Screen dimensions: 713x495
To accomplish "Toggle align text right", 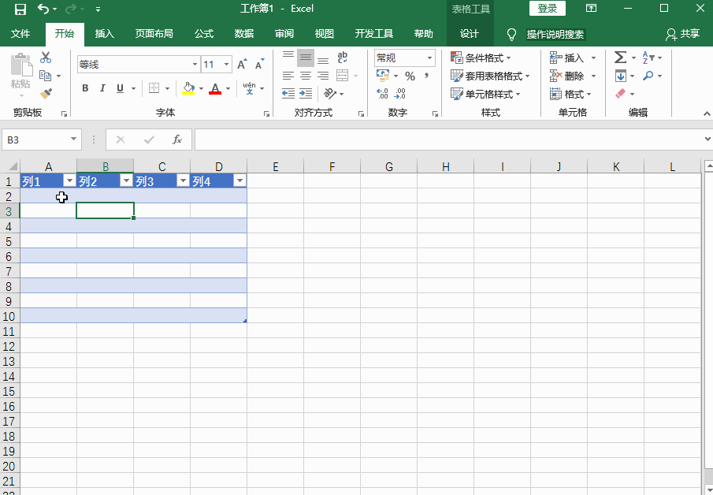I will coord(323,76).
